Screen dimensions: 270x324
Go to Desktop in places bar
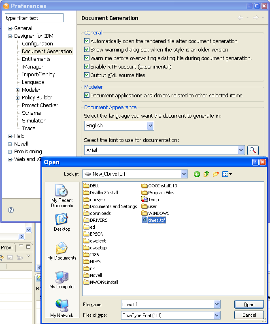point(62,222)
